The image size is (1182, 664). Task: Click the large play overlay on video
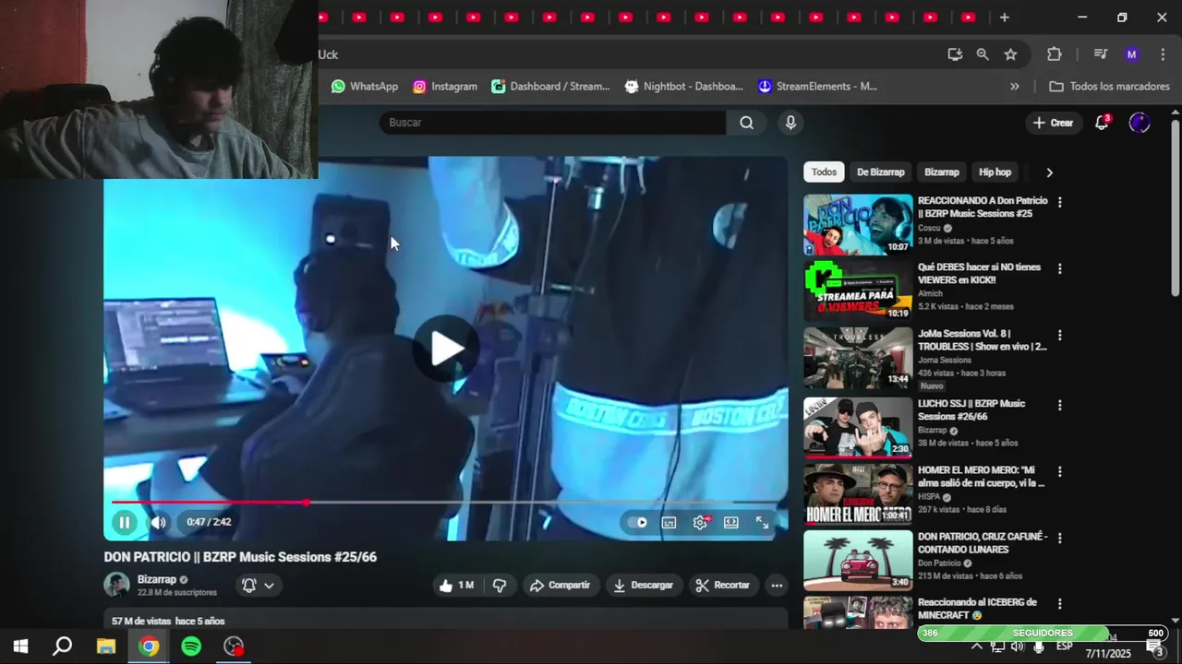pos(446,349)
